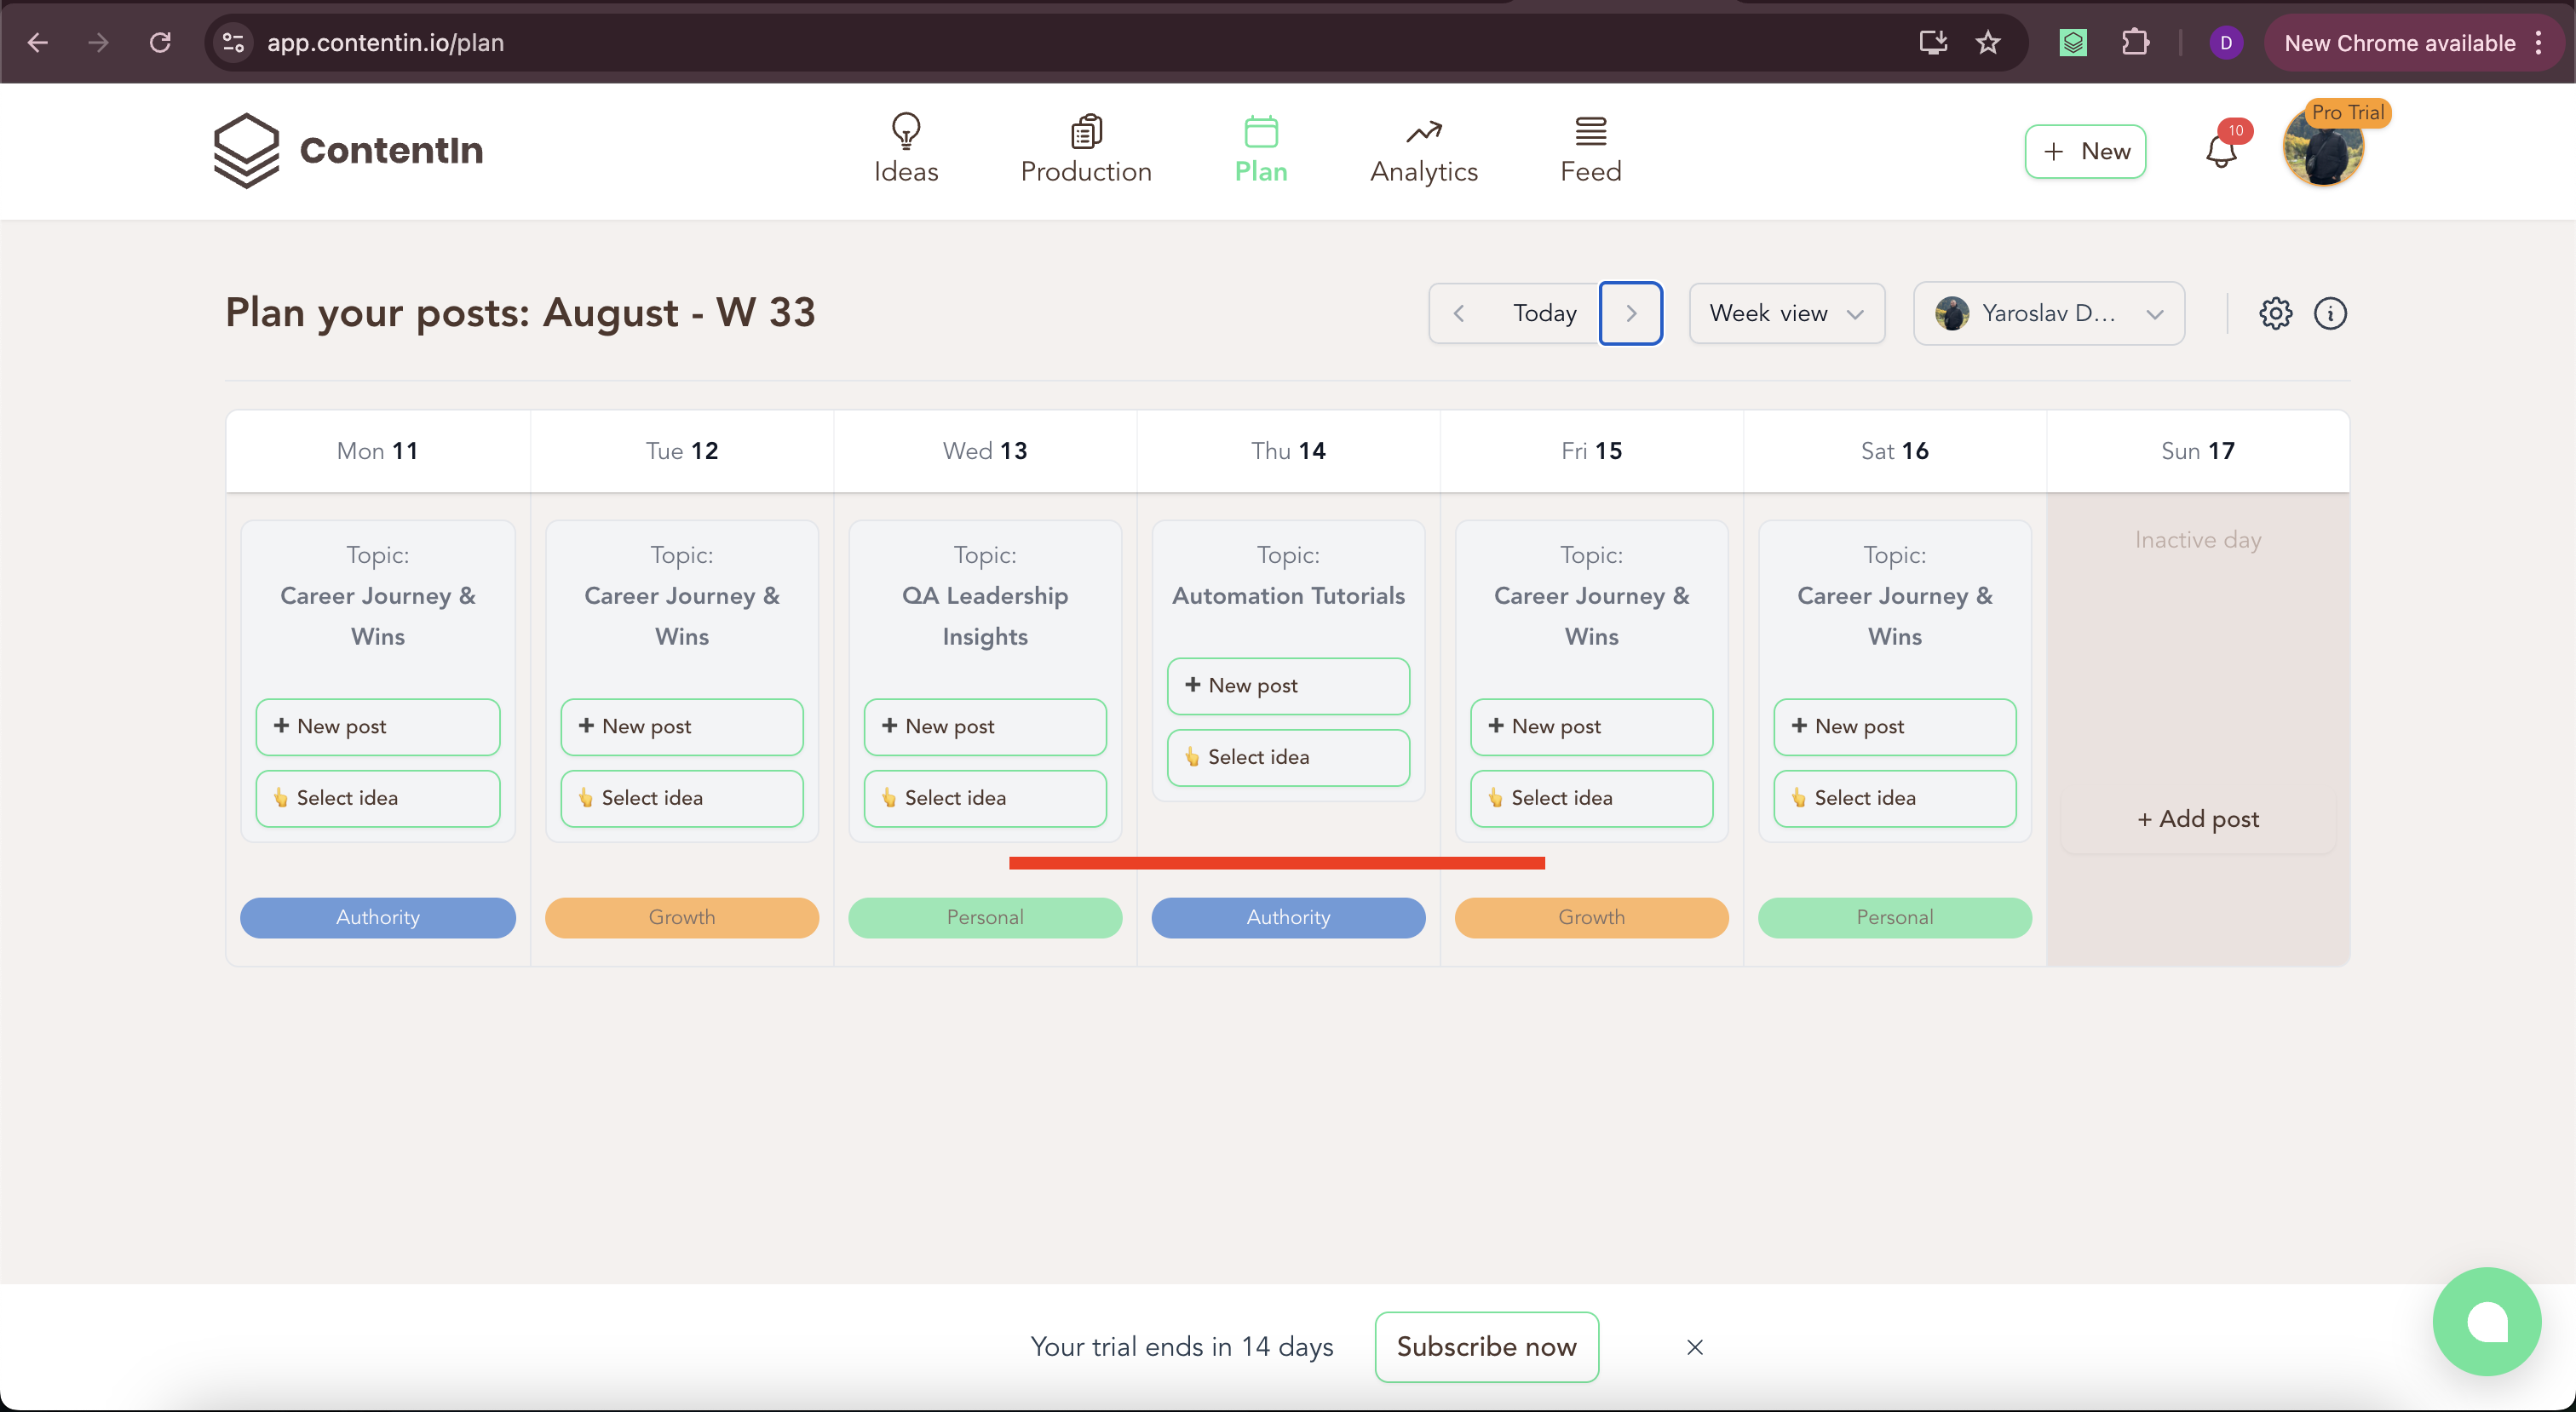Select idea for Thu 14
This screenshot has width=2576, height=1412.
tap(1288, 757)
